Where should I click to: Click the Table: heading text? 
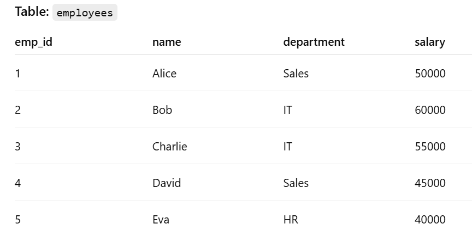32,12
